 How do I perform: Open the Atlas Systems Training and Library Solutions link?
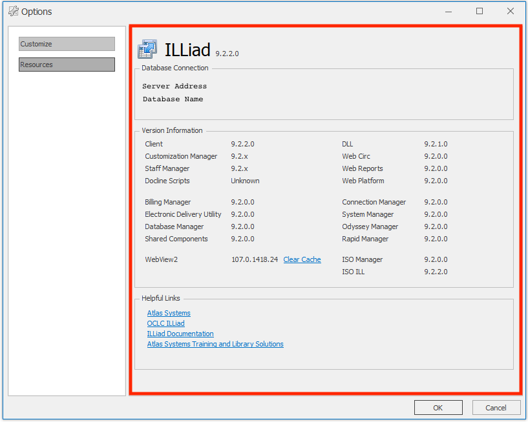(215, 344)
